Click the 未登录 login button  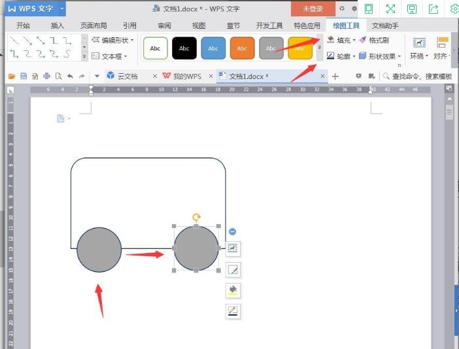(x=313, y=8)
